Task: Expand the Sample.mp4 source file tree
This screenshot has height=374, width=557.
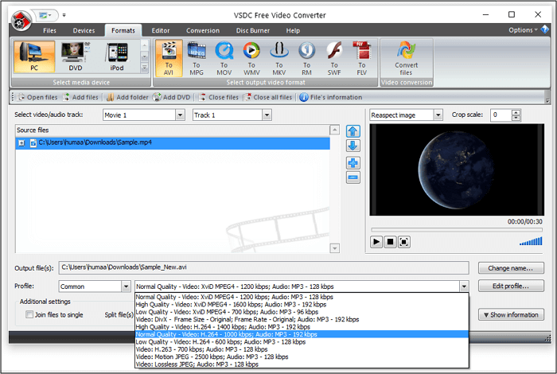Action: click(x=21, y=143)
